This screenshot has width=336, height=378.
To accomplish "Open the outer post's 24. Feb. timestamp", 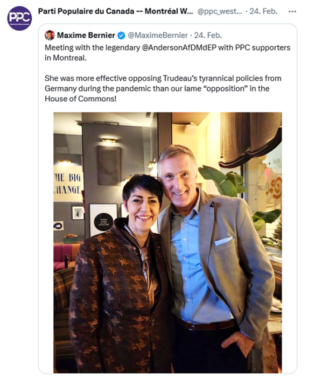I will click(263, 11).
